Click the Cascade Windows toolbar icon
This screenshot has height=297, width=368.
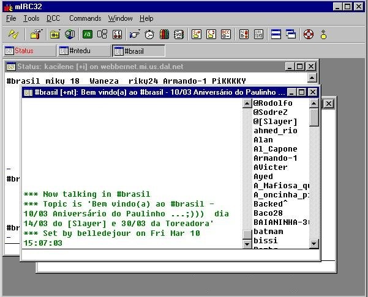pos(291,34)
